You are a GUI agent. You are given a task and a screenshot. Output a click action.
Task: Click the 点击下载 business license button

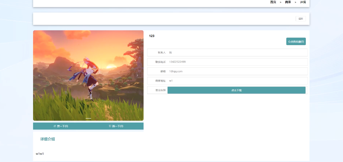[x=236, y=90]
